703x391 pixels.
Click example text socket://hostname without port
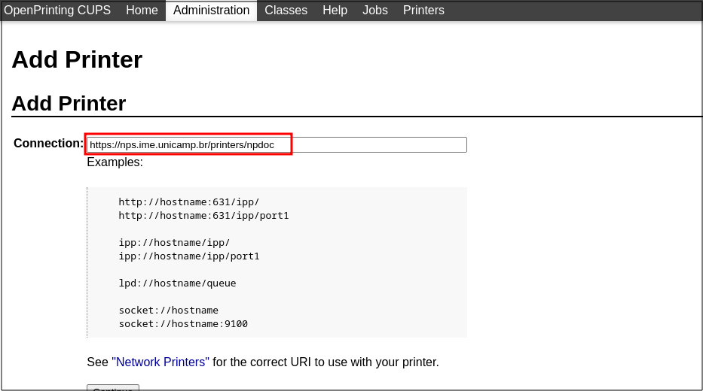click(x=169, y=311)
